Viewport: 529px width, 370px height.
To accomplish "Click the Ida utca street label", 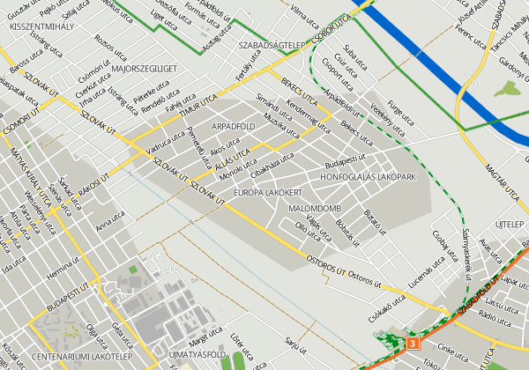I will [x=13, y=265].
